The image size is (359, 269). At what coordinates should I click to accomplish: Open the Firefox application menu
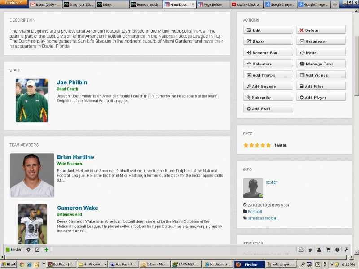[14, 3]
